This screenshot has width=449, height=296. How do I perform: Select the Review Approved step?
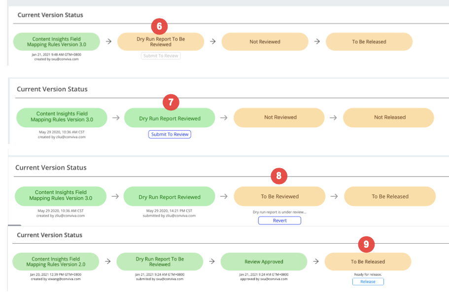point(264,261)
